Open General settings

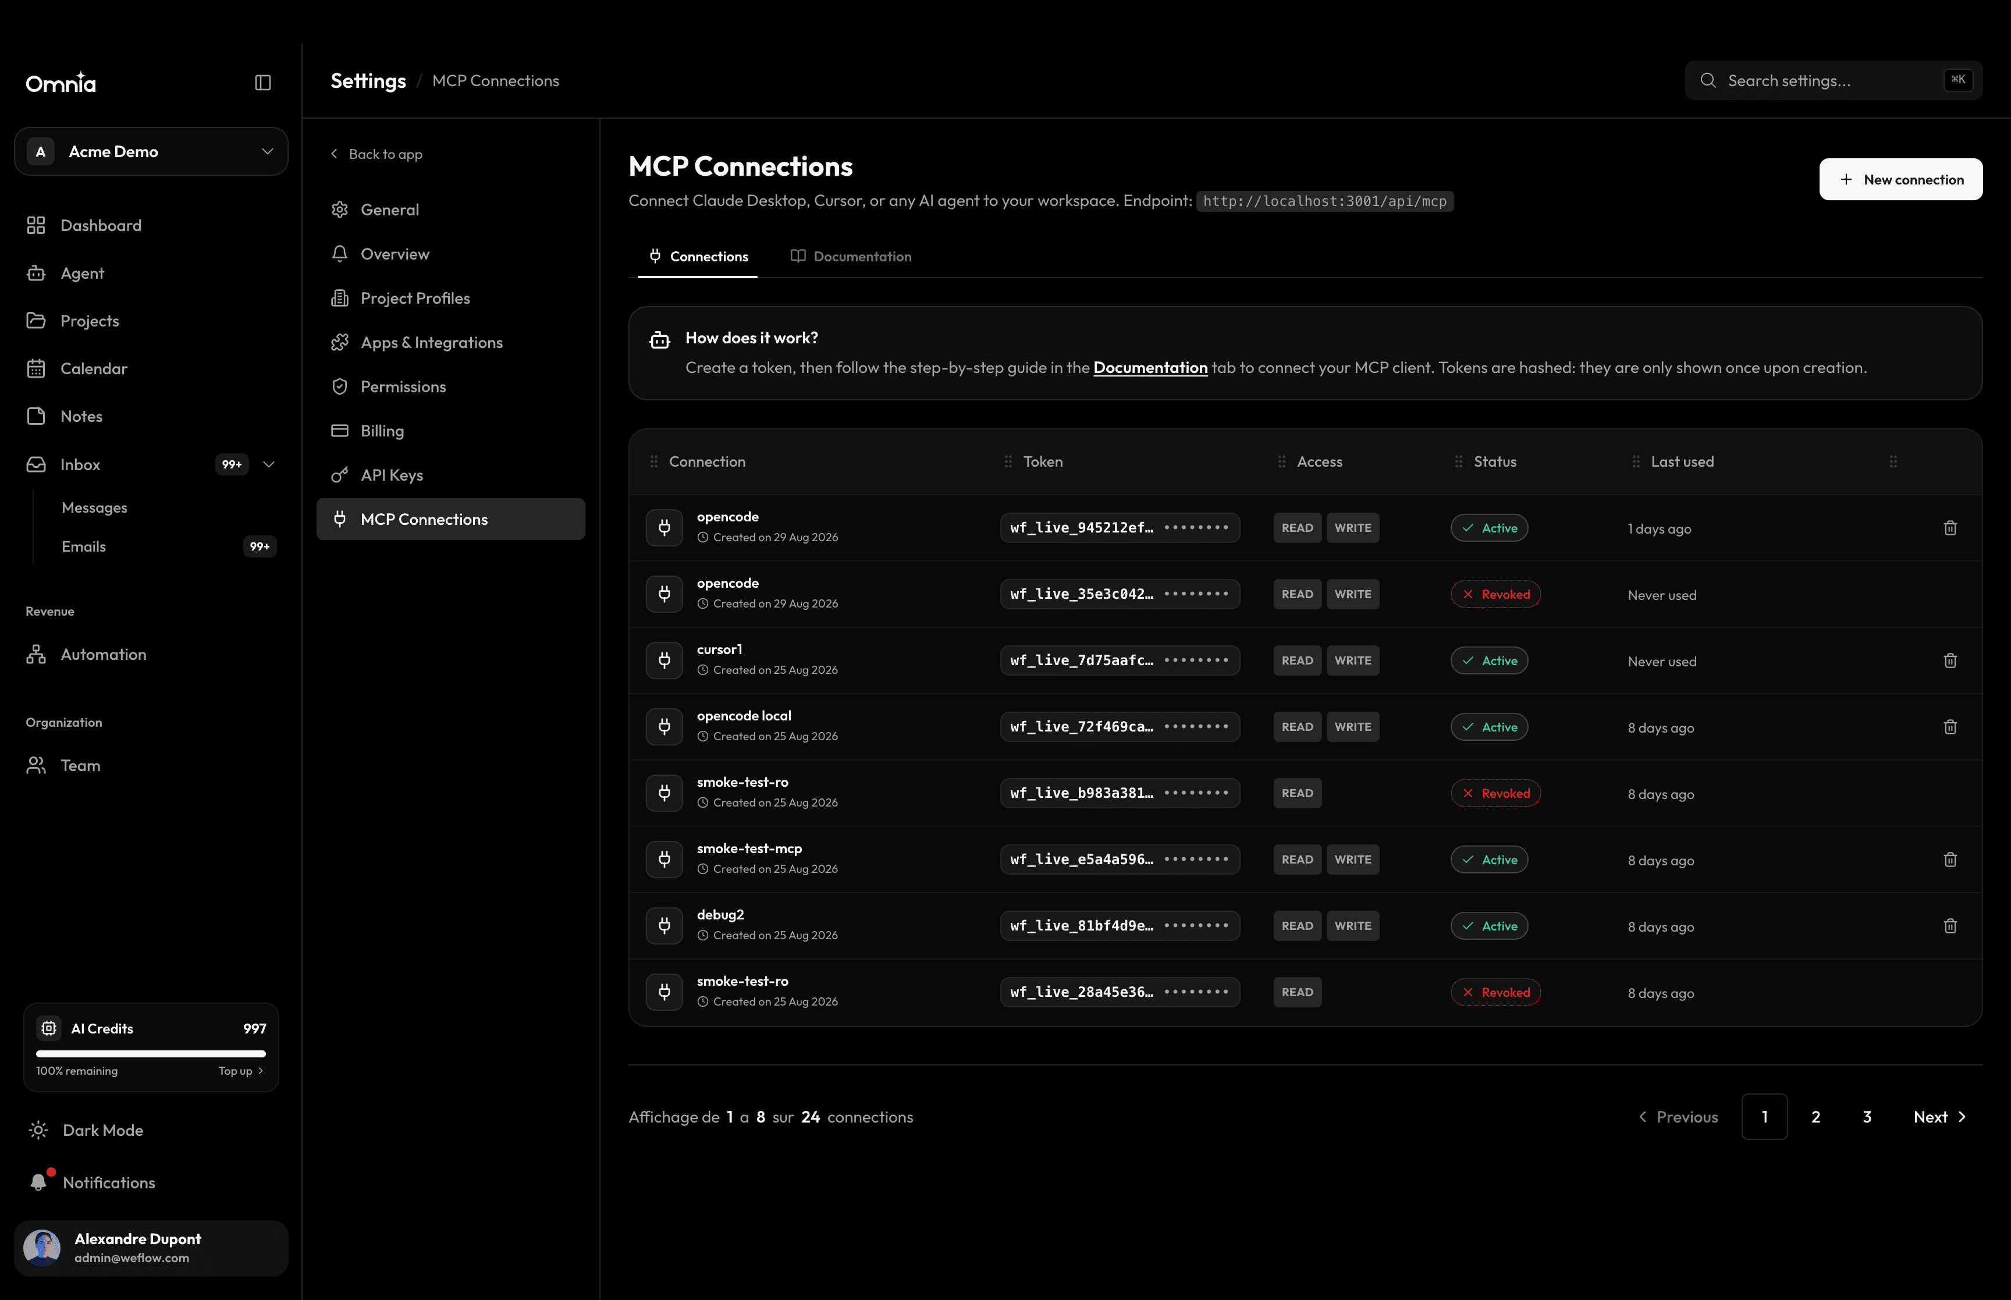pos(450,209)
